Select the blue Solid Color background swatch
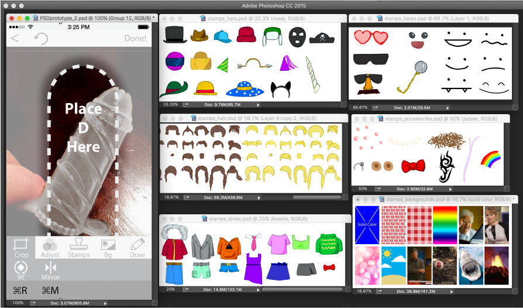This screenshot has height=308, width=523. pos(367,225)
